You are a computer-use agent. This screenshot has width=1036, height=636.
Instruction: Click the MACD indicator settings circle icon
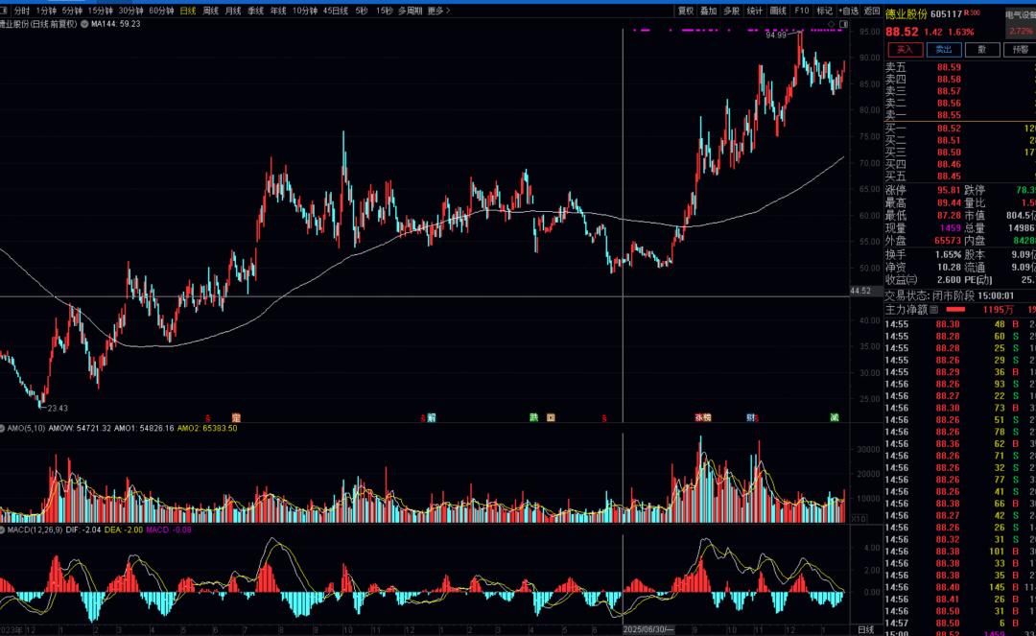[3, 530]
